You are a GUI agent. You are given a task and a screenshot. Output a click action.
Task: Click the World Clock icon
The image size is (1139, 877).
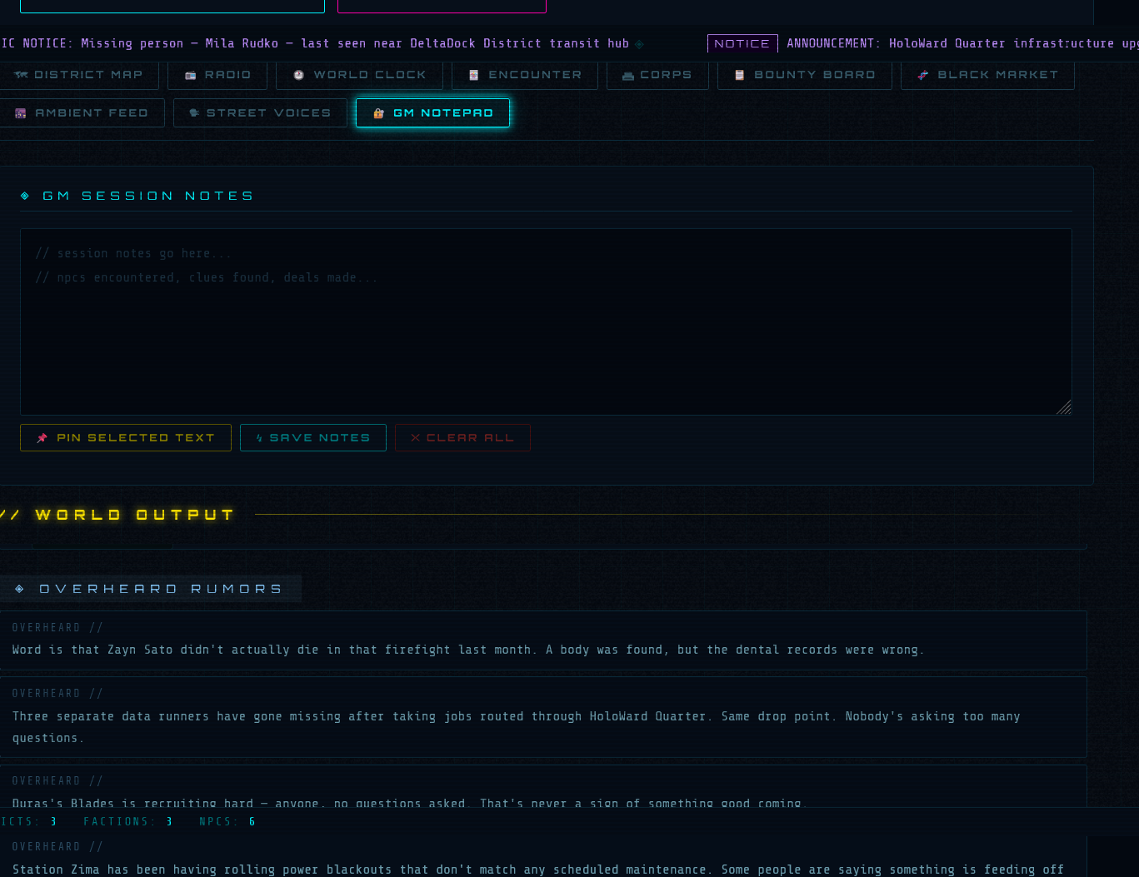(x=299, y=75)
